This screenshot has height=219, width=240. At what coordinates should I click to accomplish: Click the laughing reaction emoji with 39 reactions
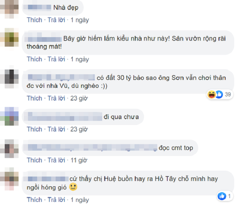(212, 94)
